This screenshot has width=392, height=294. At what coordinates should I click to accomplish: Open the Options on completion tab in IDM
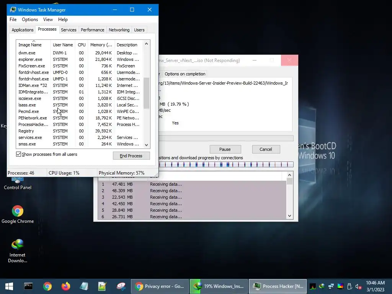[x=185, y=74]
